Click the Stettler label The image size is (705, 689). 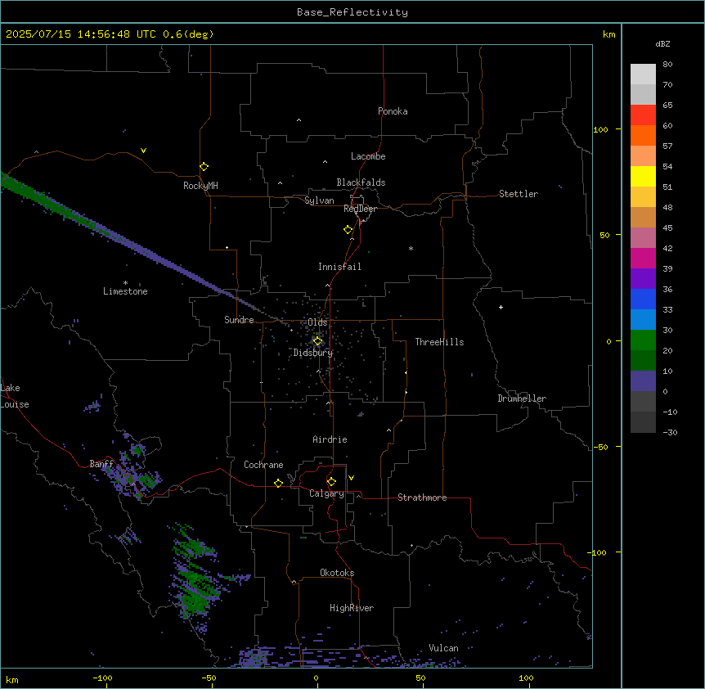click(518, 194)
